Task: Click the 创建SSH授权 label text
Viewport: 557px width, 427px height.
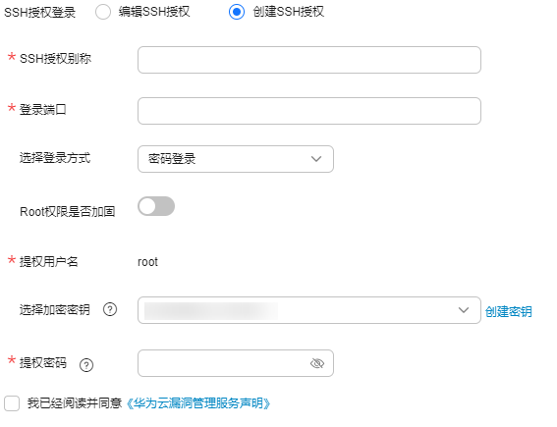Action: pos(289,12)
